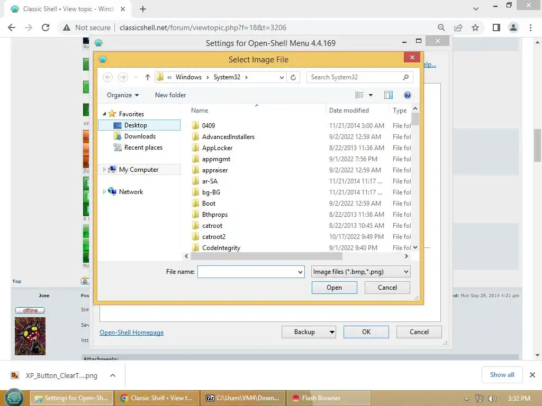Cancel the Select Image File dialog

pyautogui.click(x=387, y=288)
